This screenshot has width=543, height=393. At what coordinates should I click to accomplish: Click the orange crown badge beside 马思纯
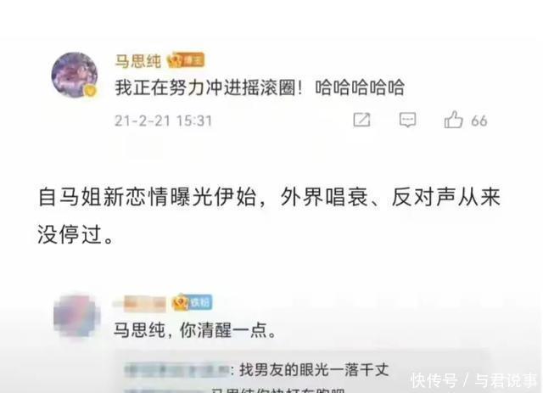pos(186,60)
